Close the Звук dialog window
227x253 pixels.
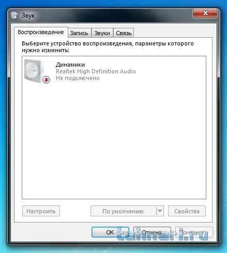pyautogui.click(x=205, y=13)
